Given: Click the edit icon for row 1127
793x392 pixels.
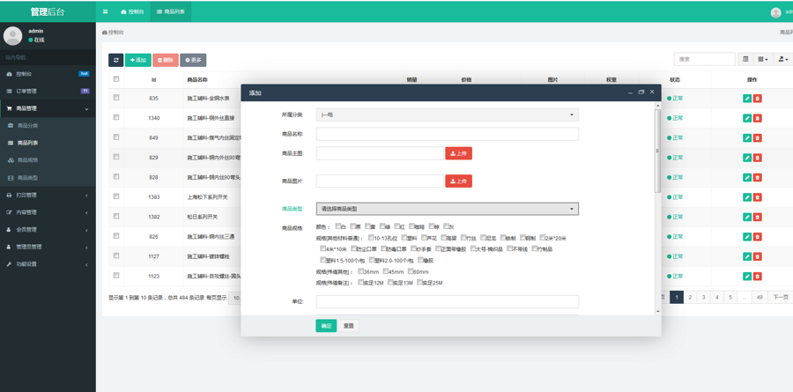Looking at the screenshot, I should point(747,256).
